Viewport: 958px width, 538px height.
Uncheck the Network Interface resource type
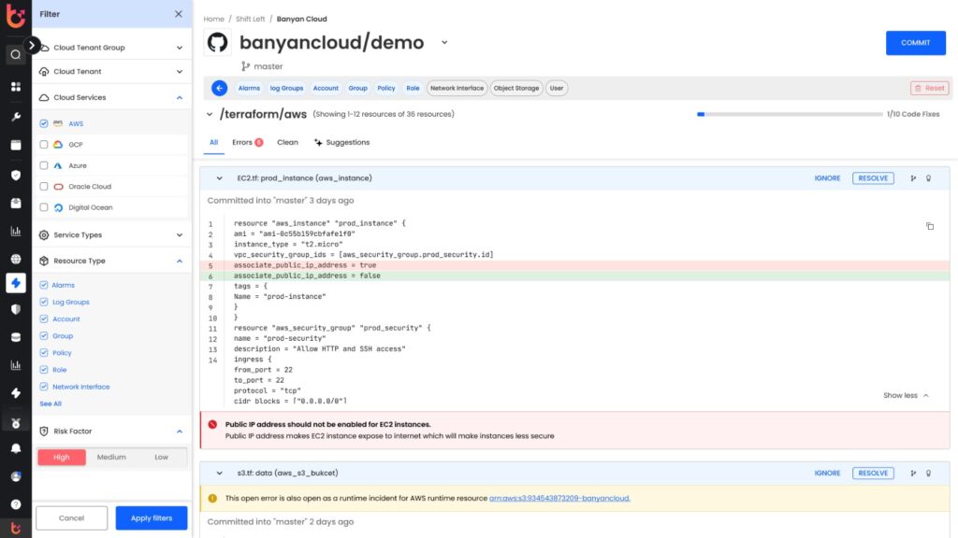point(44,387)
